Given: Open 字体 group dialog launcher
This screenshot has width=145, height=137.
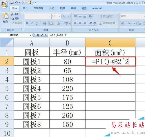Looking at the screenshot, I should point(70,29).
